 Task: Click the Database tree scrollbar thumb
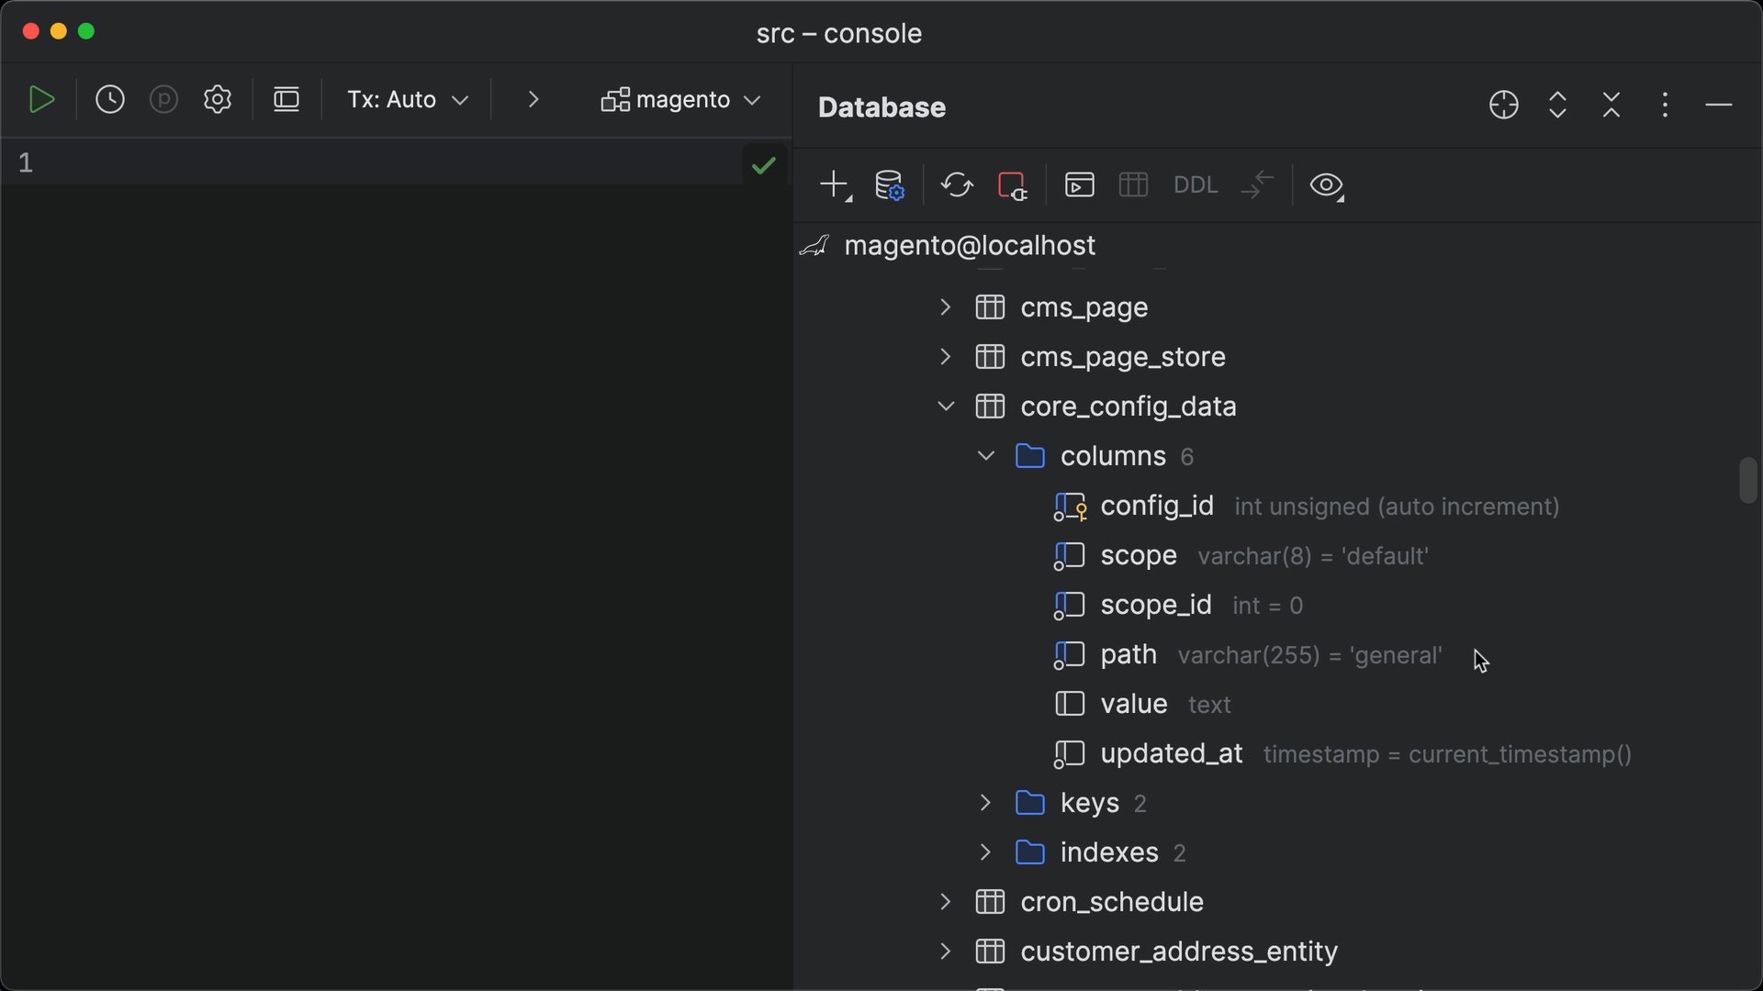(x=1747, y=480)
